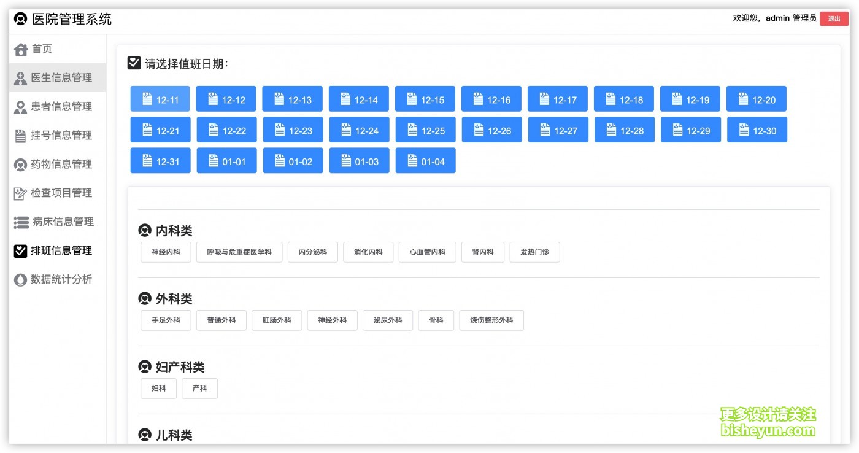
Task: Select duty date 12-21
Action: tap(160, 130)
